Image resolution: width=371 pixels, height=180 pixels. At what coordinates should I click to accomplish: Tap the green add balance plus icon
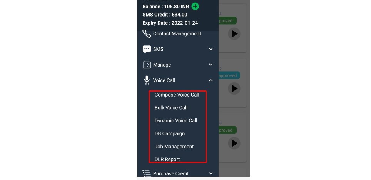[195, 7]
